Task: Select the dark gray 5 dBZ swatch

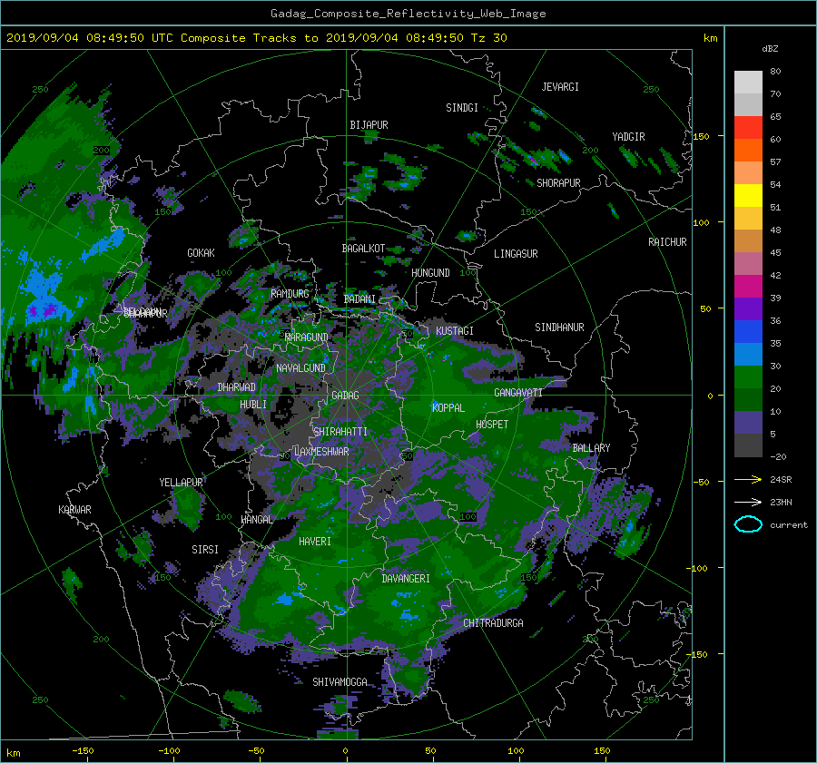Action: (748, 445)
